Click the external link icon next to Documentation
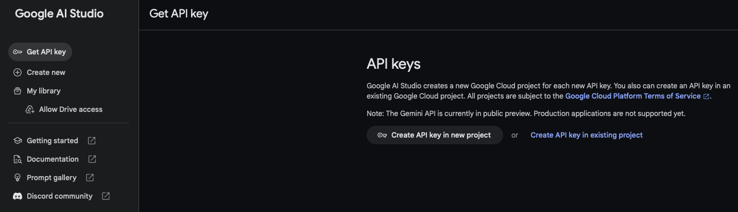The width and height of the screenshot is (738, 212). point(92,159)
